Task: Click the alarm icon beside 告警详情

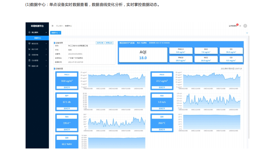Action: [x=29, y=55]
